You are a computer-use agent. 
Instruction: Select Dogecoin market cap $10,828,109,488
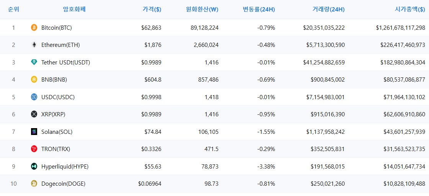tap(404, 184)
